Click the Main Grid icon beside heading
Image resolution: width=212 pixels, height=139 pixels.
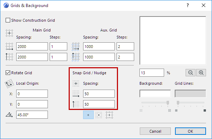click(9, 33)
